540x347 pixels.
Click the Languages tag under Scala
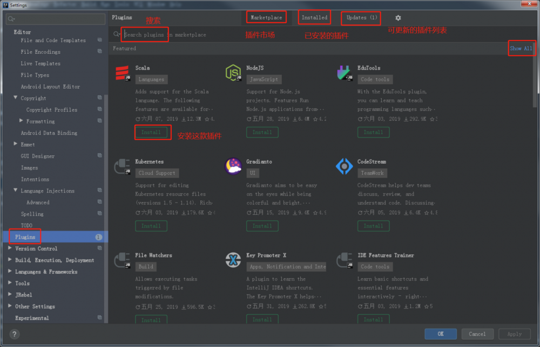tap(152, 79)
